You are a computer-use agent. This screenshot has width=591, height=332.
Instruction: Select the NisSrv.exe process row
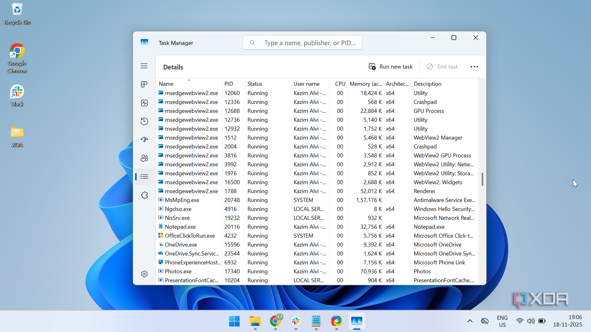click(317, 218)
